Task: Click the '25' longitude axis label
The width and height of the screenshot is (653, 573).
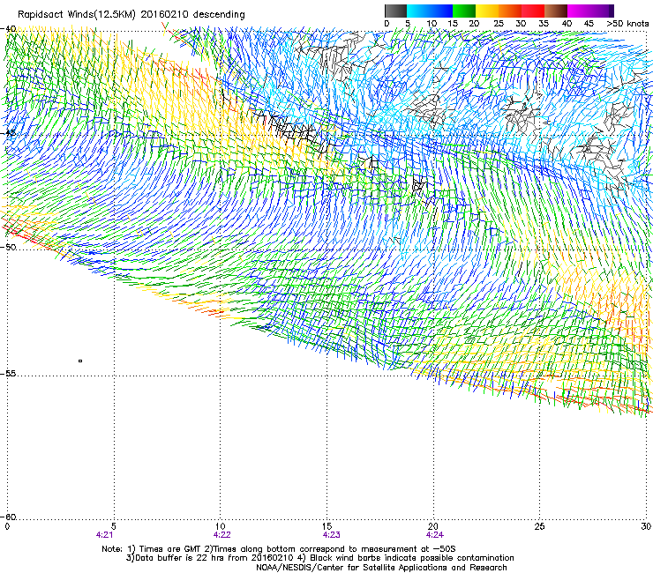Action: tap(539, 526)
